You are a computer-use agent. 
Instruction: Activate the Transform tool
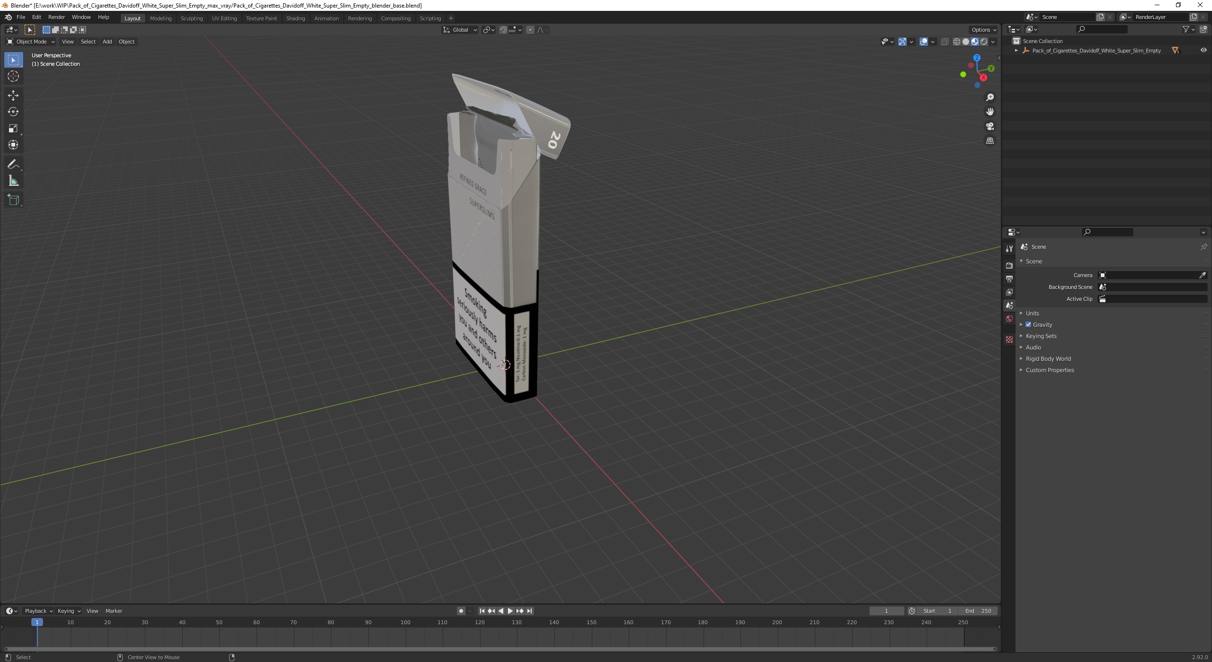tap(13, 145)
